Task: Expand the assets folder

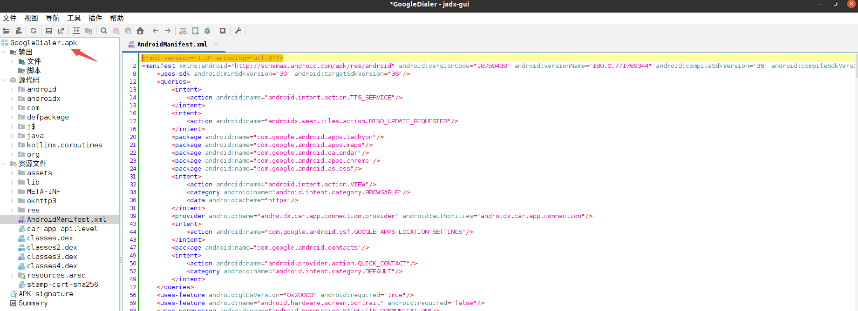Action: pos(12,173)
